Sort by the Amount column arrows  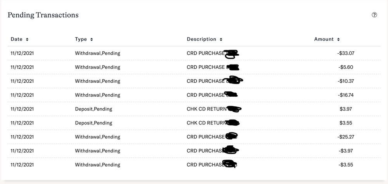pyautogui.click(x=338, y=39)
